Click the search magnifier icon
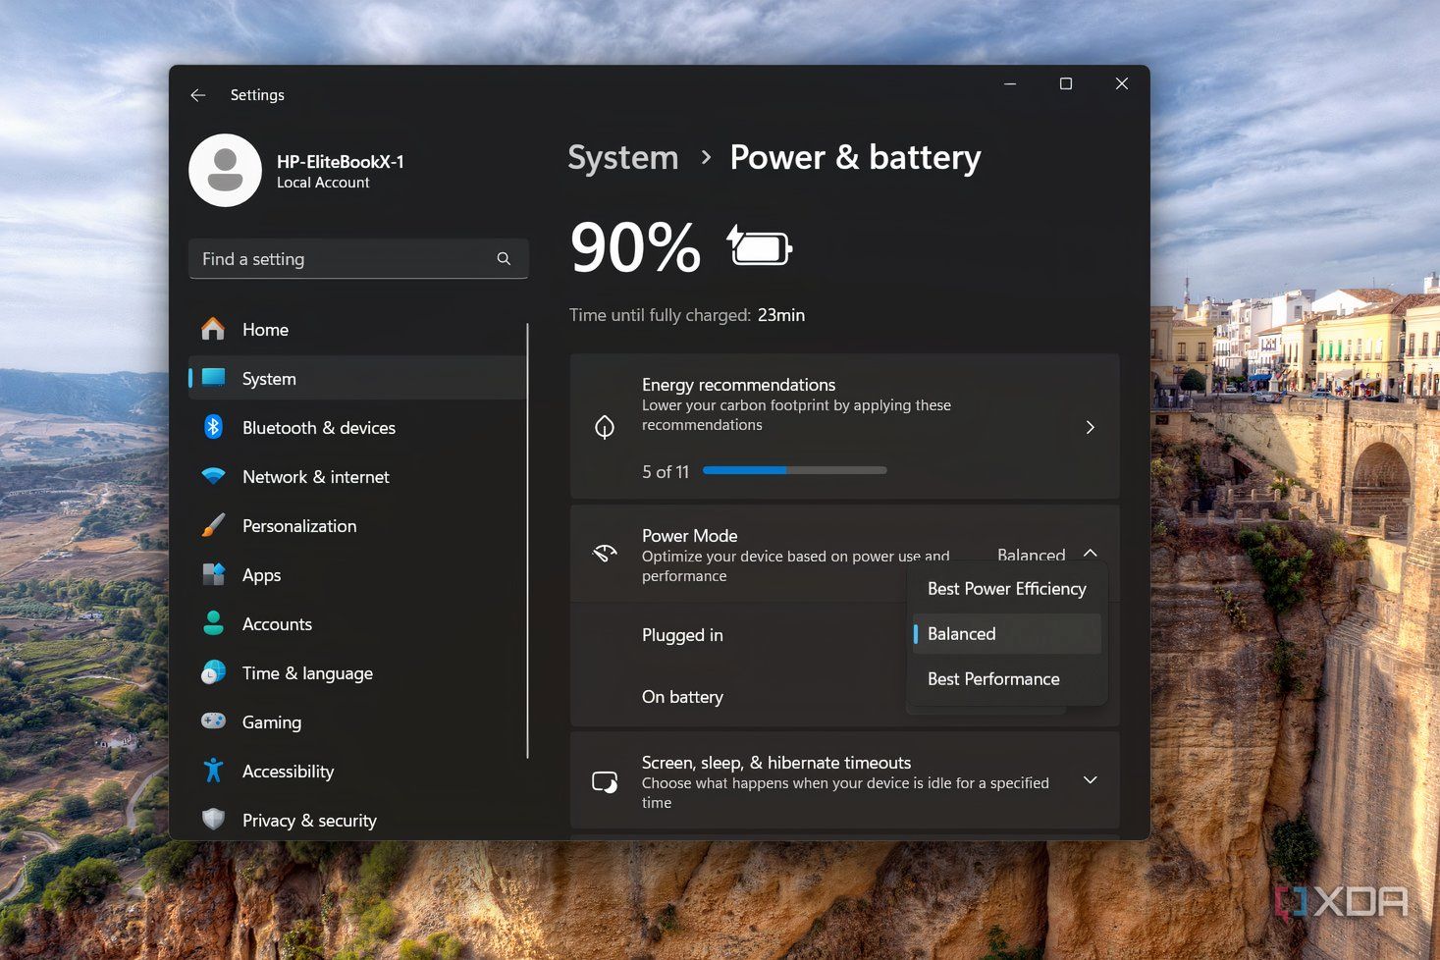 point(504,259)
